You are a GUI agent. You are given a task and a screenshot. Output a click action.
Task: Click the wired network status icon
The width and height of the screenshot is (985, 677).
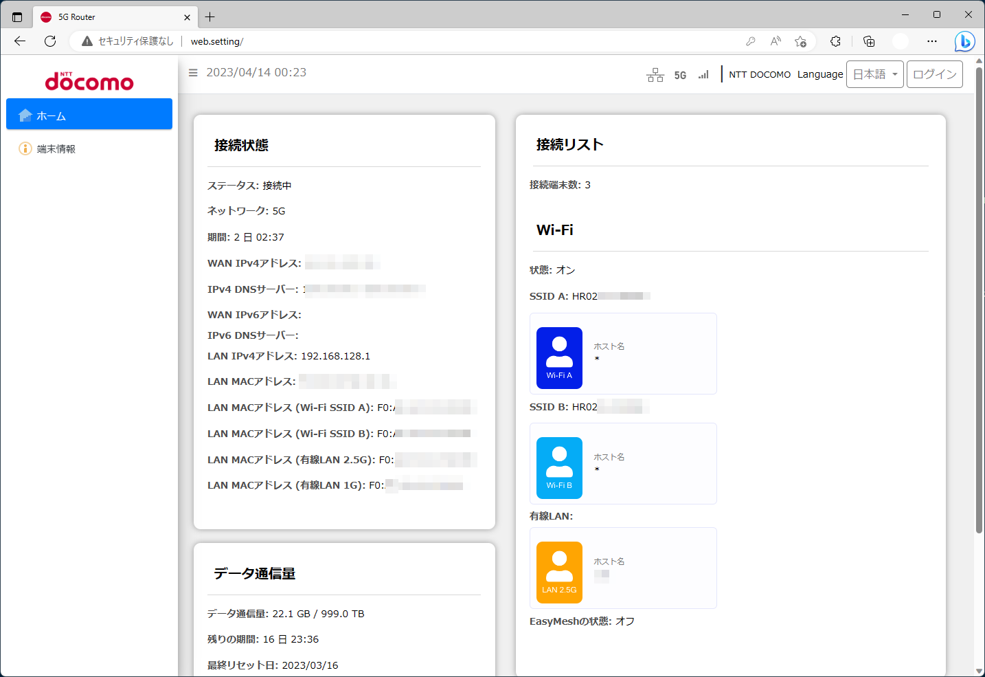655,75
